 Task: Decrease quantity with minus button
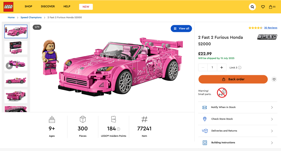coord(203,68)
